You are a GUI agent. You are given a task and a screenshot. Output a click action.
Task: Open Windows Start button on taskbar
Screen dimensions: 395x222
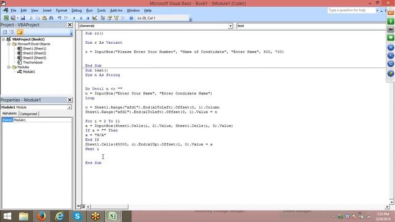tap(7, 216)
